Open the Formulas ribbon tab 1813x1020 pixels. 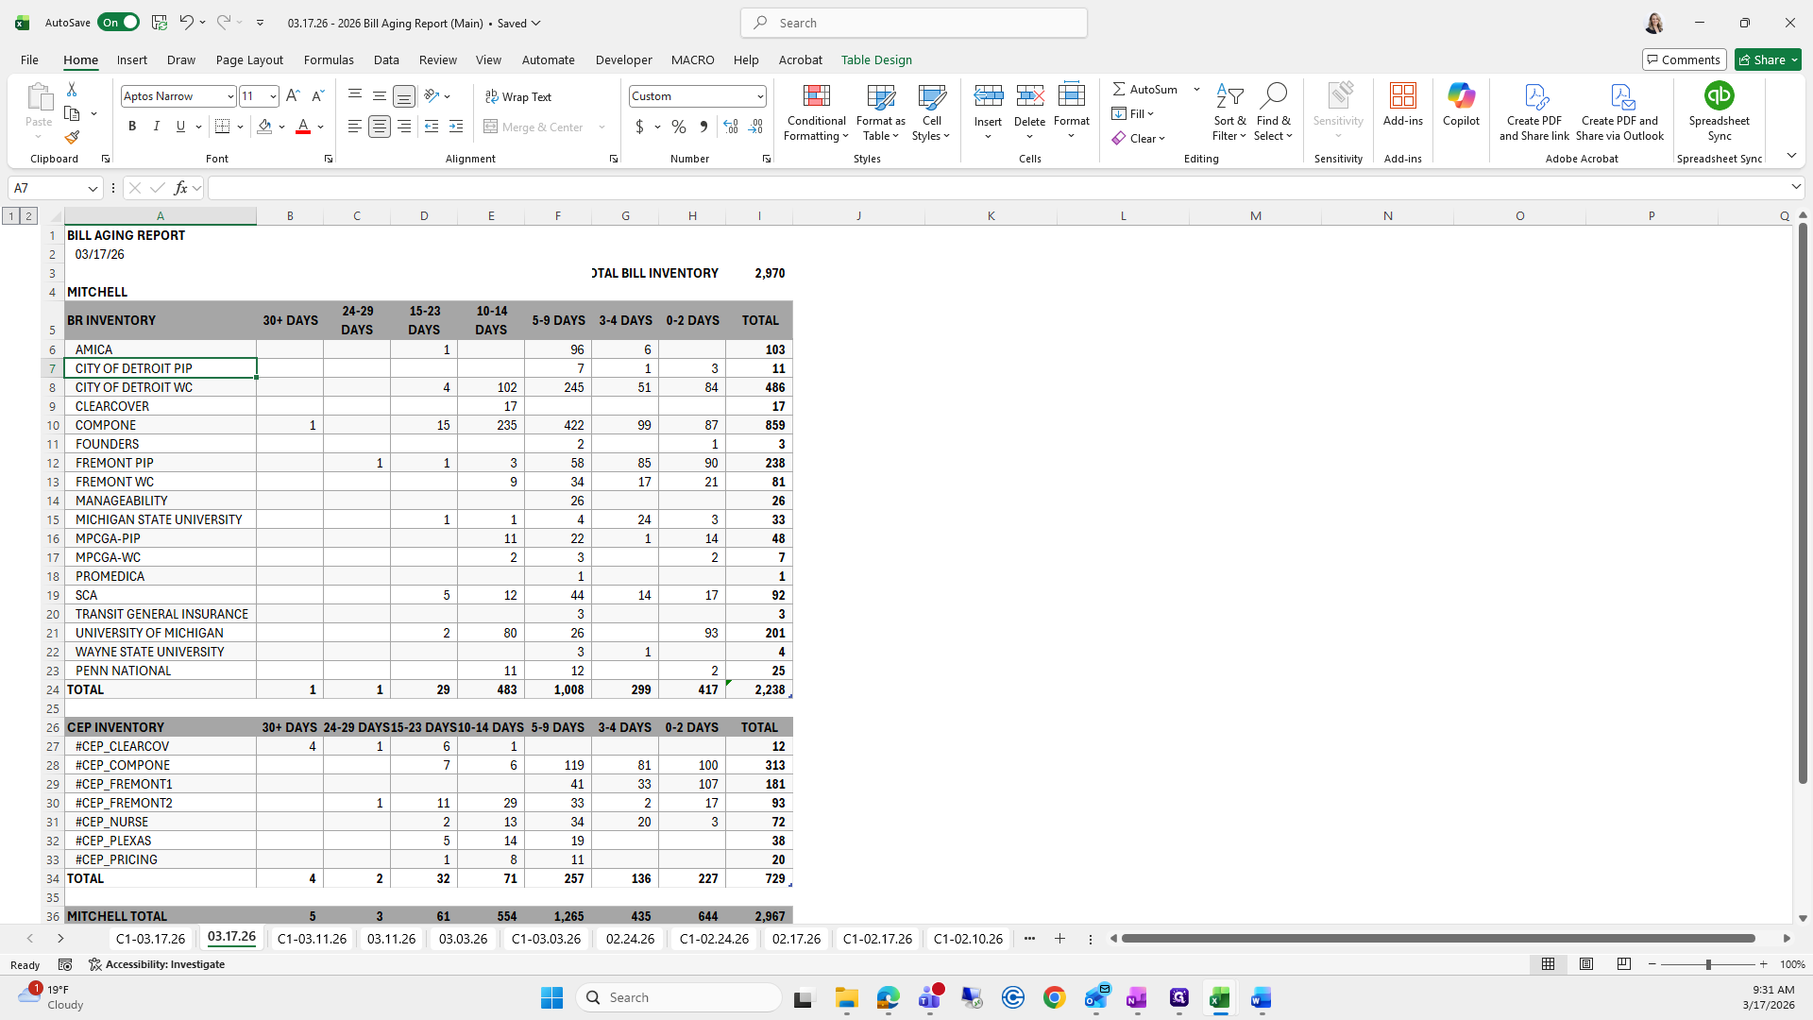[329, 59]
